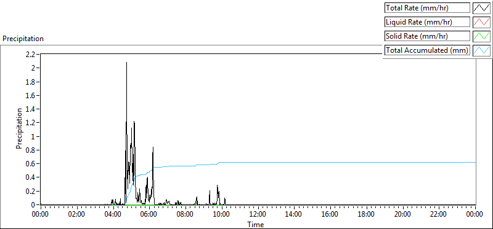Click the Time axis title

[255, 224]
